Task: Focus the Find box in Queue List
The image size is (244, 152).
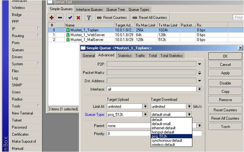Action: (238, 18)
